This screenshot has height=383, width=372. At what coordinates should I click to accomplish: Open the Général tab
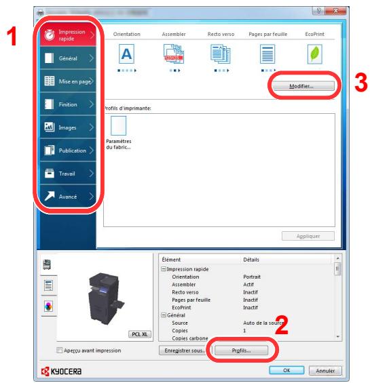(x=68, y=58)
